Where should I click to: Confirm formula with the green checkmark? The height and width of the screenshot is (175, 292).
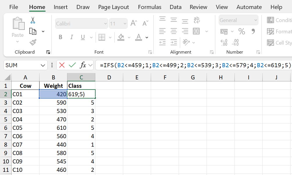pyautogui.click(x=72, y=65)
